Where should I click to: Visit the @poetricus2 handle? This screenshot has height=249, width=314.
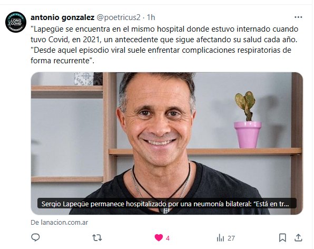[x=119, y=17]
